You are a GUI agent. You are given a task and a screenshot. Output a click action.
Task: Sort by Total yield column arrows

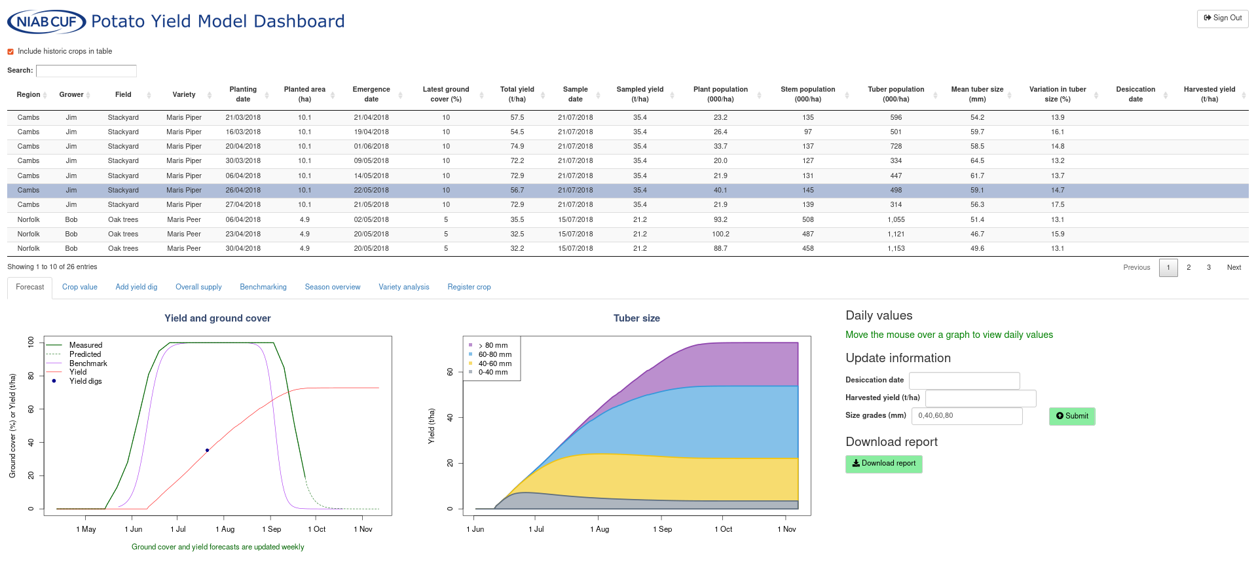tap(544, 95)
